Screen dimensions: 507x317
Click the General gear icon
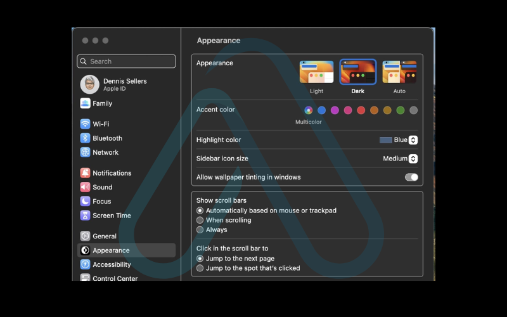coord(85,236)
